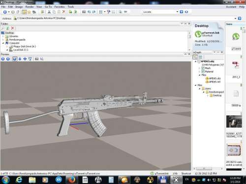Click the binoculars Find icon in toolbar

[34, 12]
